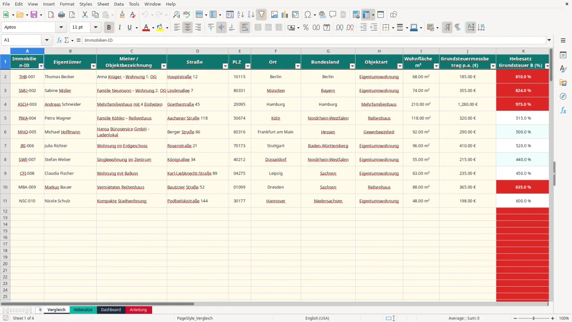
Task: Click the zoom slider handle
Action: click(534, 318)
